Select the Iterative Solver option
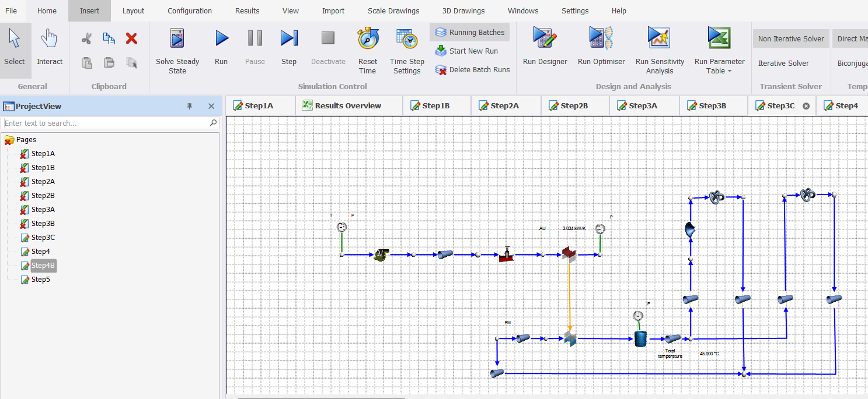The width and height of the screenshot is (868, 399). [x=783, y=63]
